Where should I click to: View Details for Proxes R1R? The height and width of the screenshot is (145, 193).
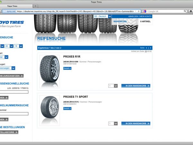point(67,68)
